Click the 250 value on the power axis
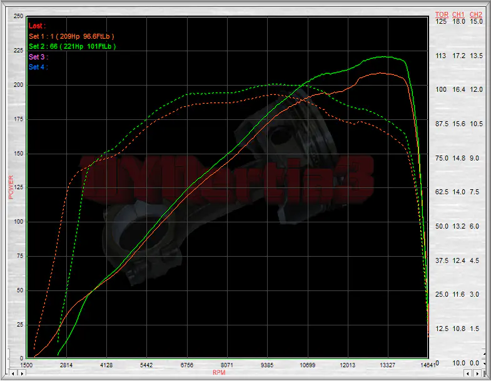 point(18,16)
